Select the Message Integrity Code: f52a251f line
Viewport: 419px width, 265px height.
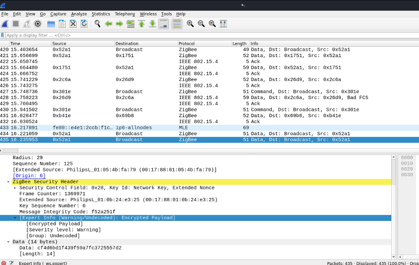pyautogui.click(x=67, y=212)
